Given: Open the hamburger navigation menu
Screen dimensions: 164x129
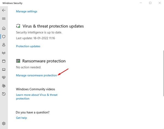Looking at the screenshot, I should point(4,19).
